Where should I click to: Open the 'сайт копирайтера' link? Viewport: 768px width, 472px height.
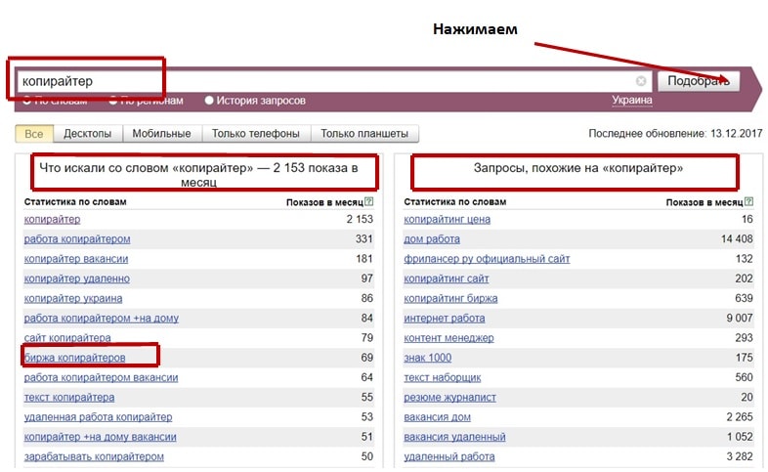pyautogui.click(x=67, y=338)
